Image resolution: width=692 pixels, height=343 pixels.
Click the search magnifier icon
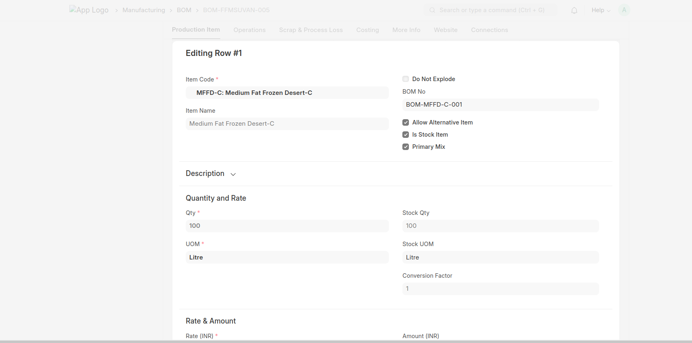(432, 10)
